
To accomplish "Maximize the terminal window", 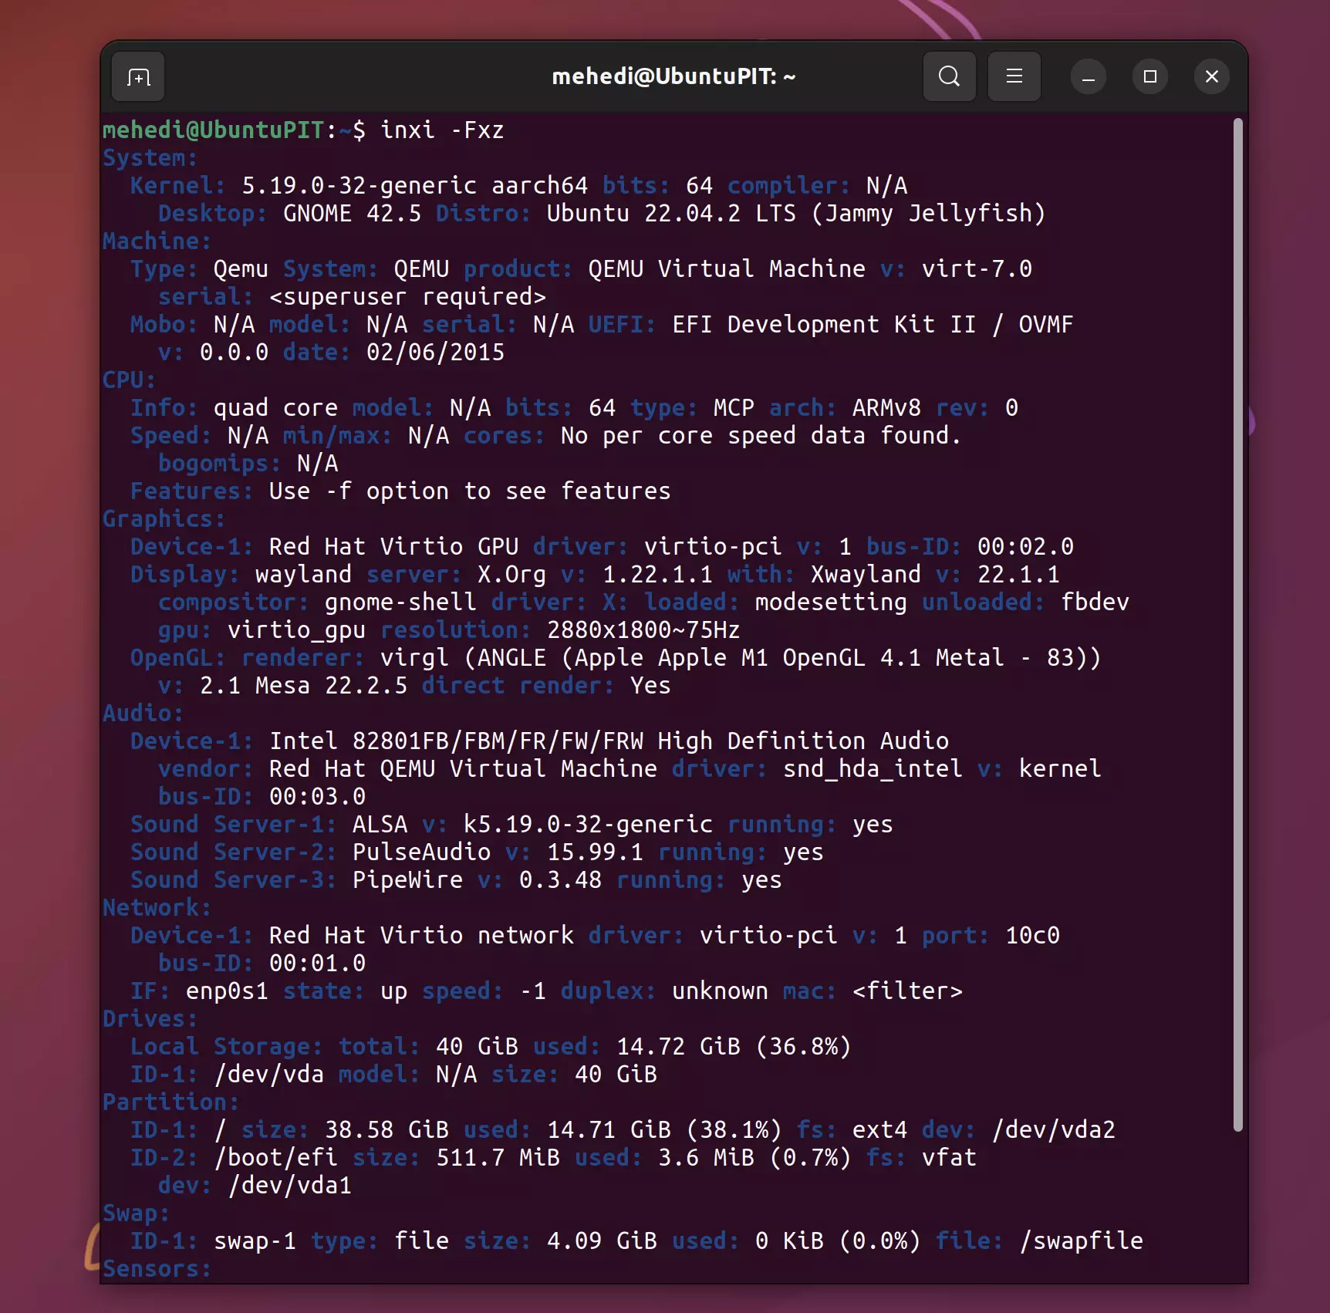I will coord(1150,76).
